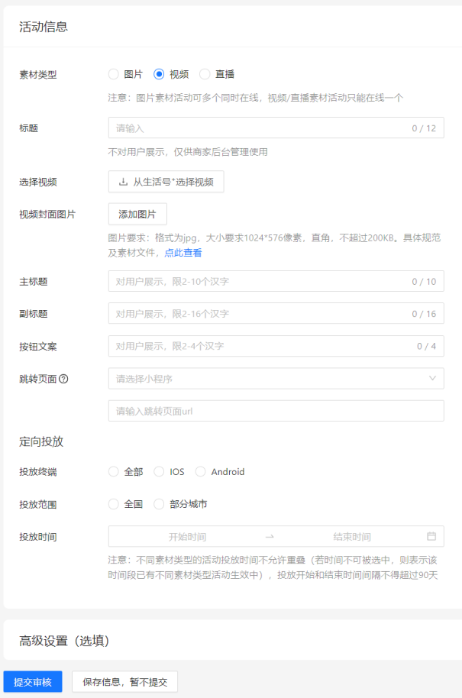Click the 添加图片 button
The height and width of the screenshot is (698, 462).
[x=137, y=214]
